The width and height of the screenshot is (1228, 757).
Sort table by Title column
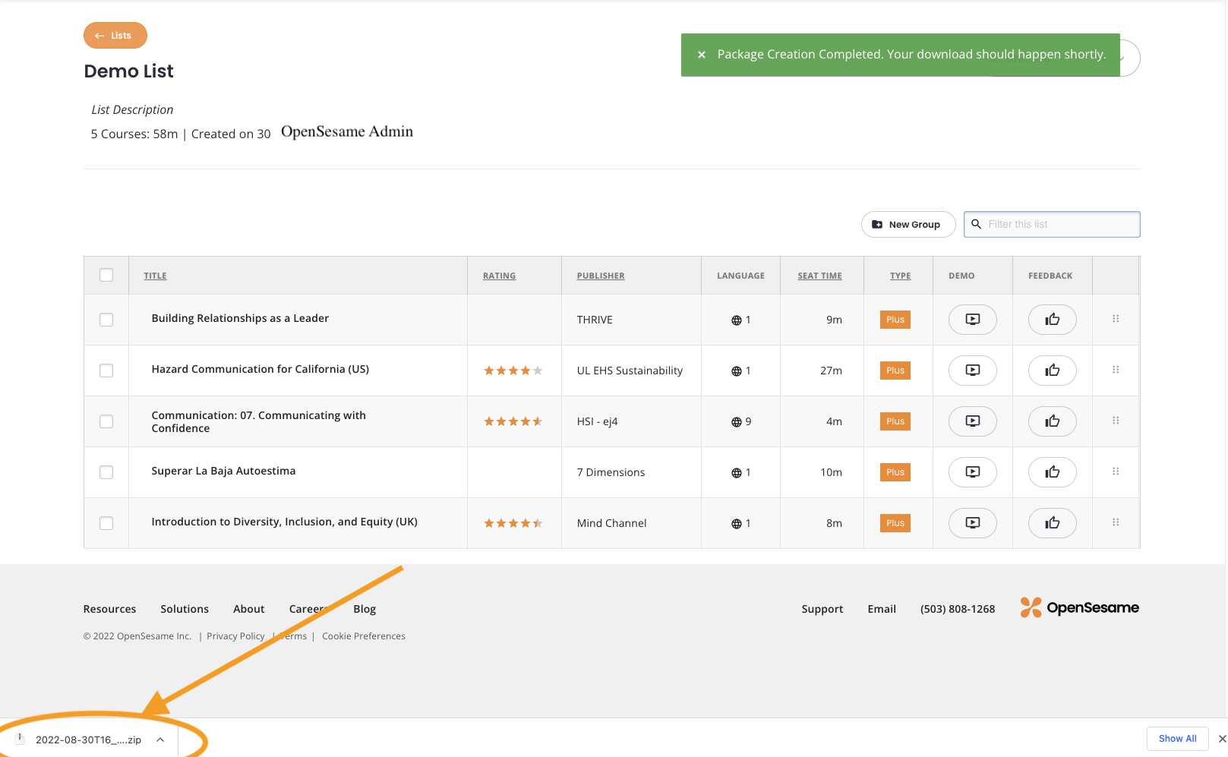tap(155, 276)
